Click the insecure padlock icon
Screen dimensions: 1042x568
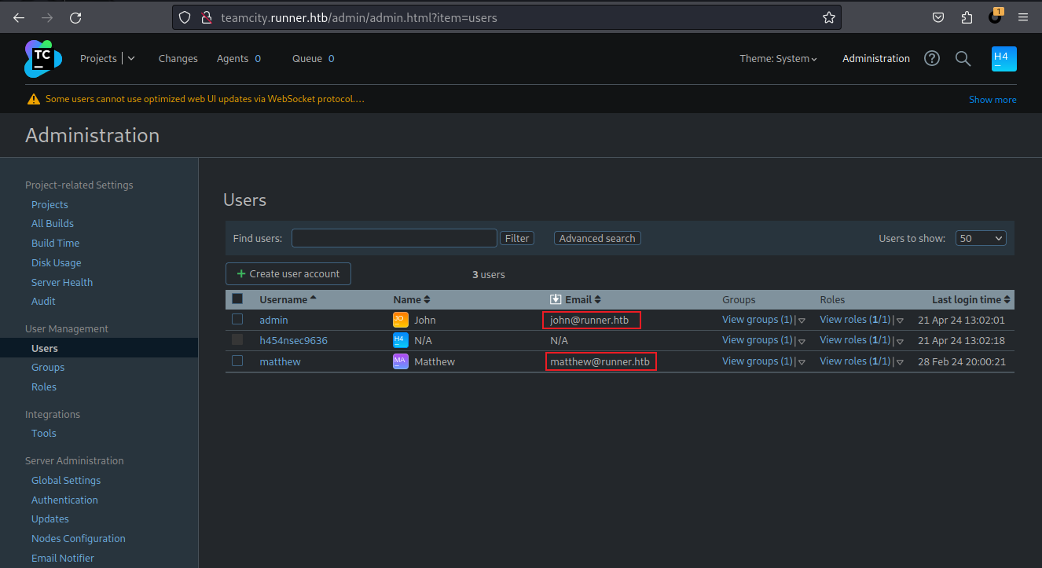click(x=206, y=17)
